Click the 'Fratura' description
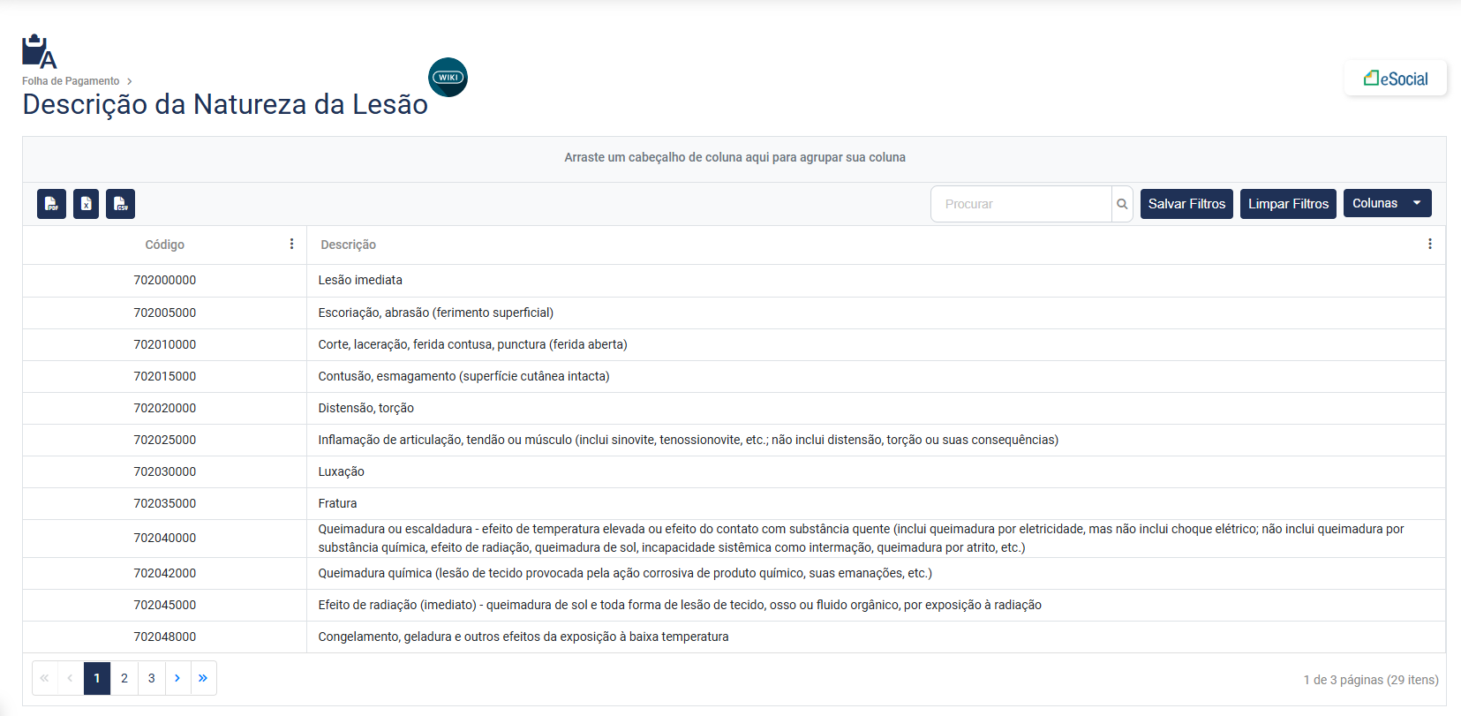 (338, 503)
